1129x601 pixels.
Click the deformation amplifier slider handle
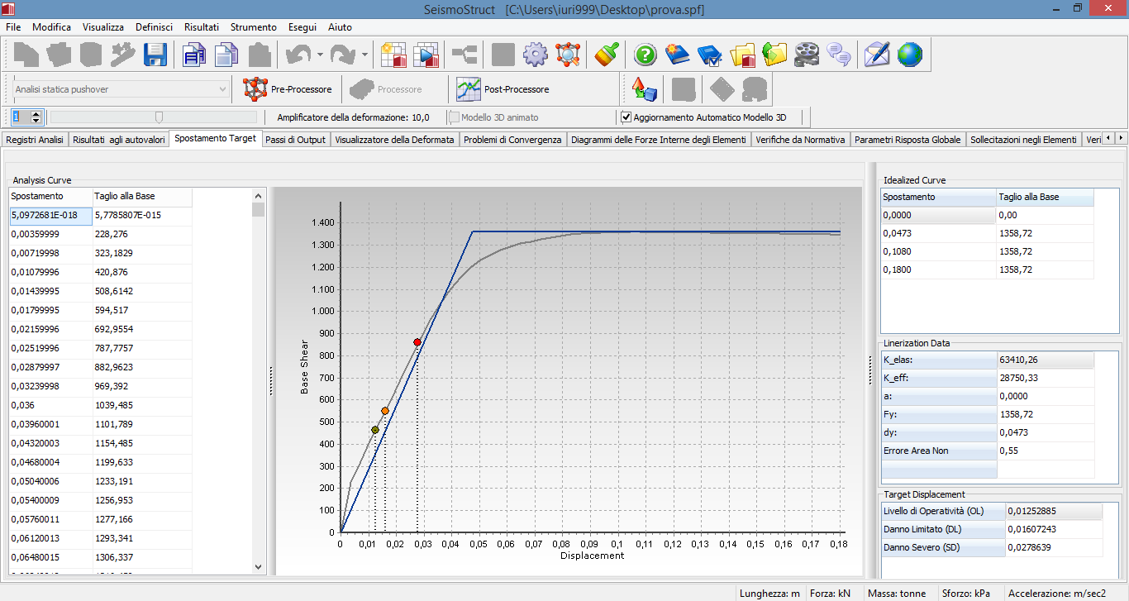click(x=159, y=117)
